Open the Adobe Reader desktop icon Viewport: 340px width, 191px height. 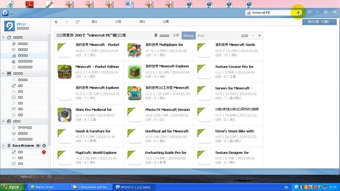pyautogui.click(x=30, y=4)
